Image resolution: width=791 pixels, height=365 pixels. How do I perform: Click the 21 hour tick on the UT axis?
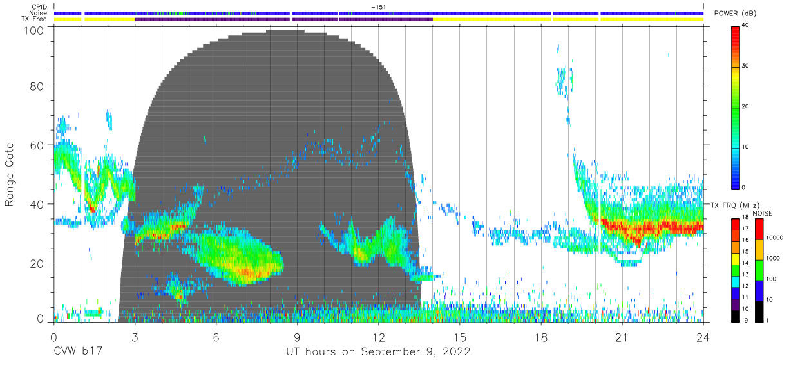click(x=622, y=337)
